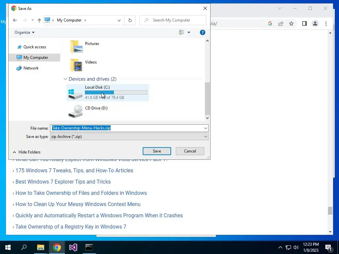Open Take Ownership of a Registry Key link
The height and width of the screenshot is (254, 339).
coord(71,227)
